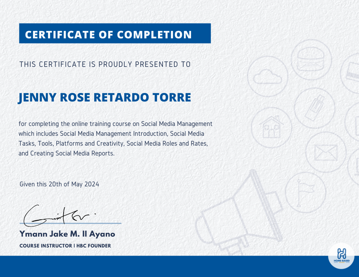Click the handwritten signature above the line

pos(59,216)
